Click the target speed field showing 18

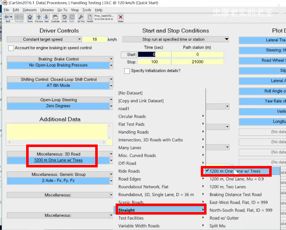click(x=94, y=39)
